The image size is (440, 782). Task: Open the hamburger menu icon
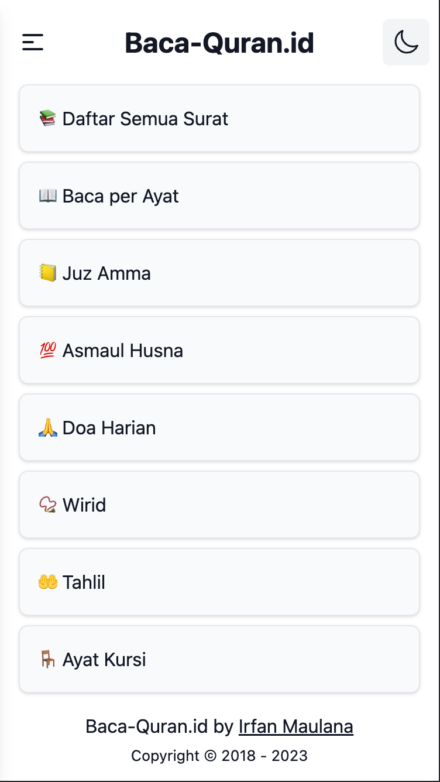[33, 42]
